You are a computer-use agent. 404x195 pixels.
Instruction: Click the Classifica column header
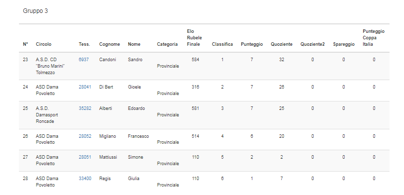pyautogui.click(x=222, y=44)
